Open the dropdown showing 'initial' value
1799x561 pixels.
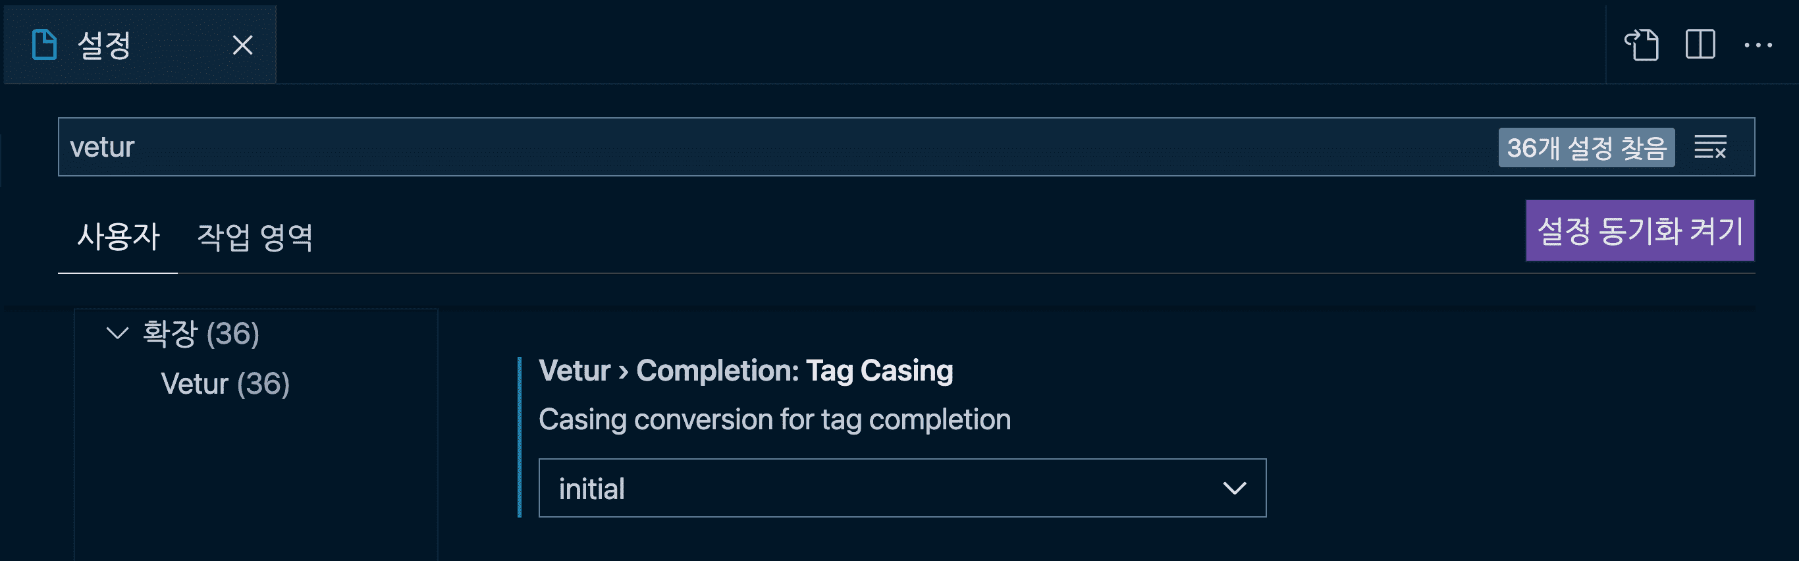(901, 489)
